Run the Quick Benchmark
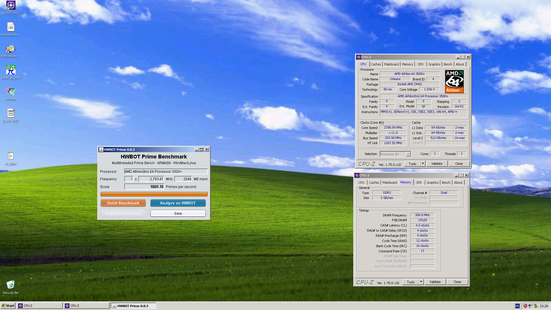The image size is (551, 310). [123, 203]
